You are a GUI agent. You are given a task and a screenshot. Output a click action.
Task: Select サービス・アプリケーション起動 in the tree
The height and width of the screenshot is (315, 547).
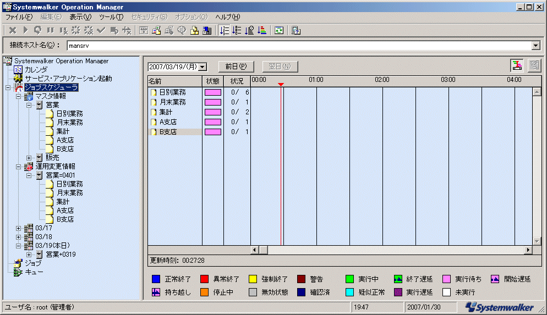pyautogui.click(x=68, y=79)
